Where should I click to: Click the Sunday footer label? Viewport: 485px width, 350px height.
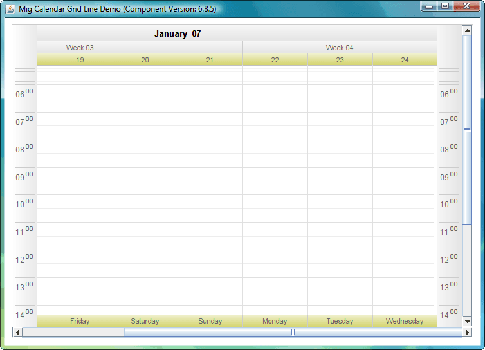[210, 321]
